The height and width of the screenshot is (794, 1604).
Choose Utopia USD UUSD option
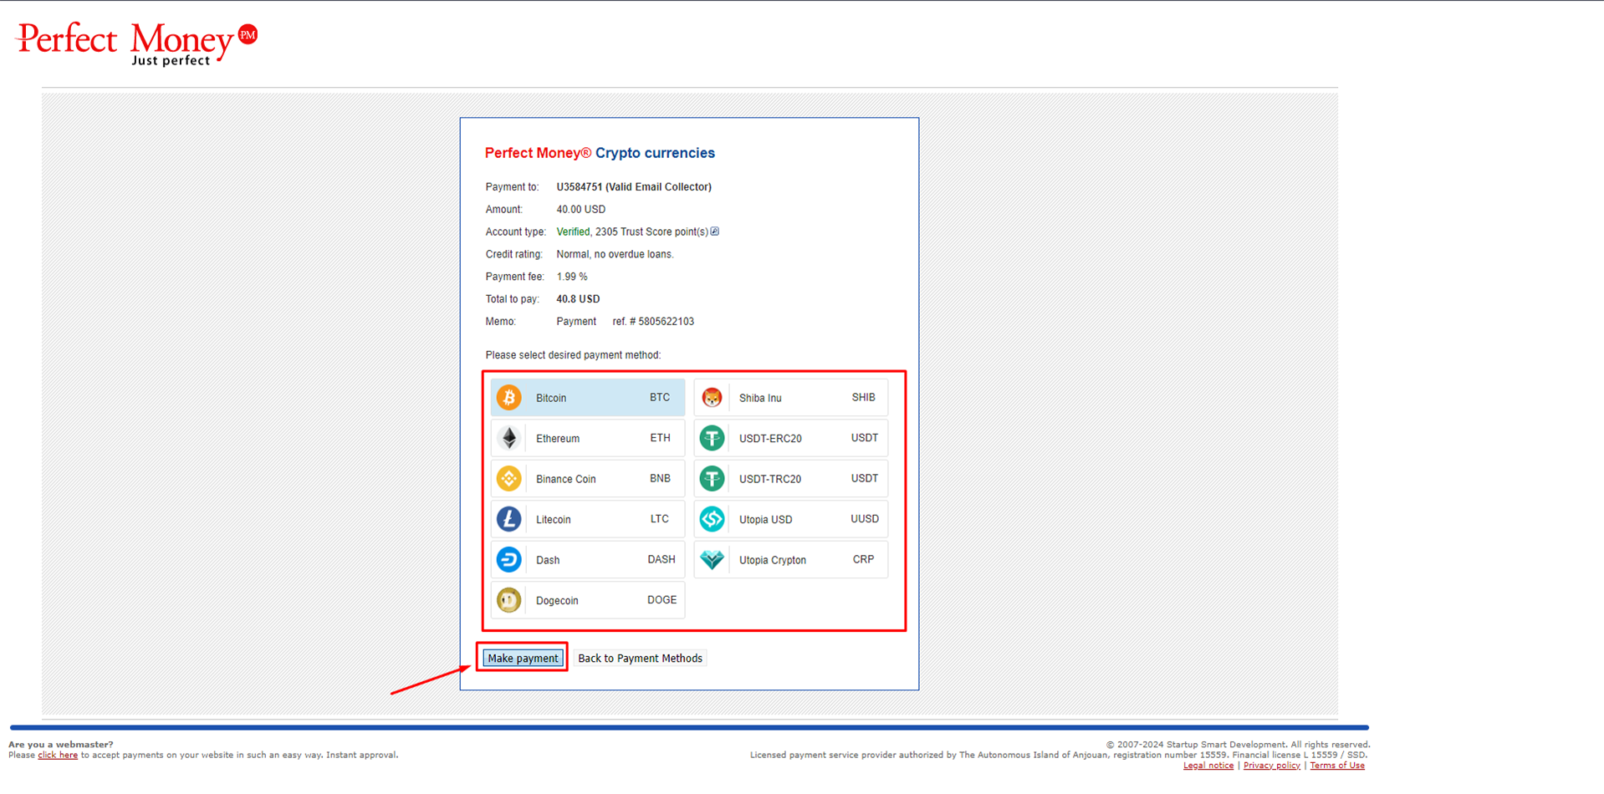click(x=791, y=519)
